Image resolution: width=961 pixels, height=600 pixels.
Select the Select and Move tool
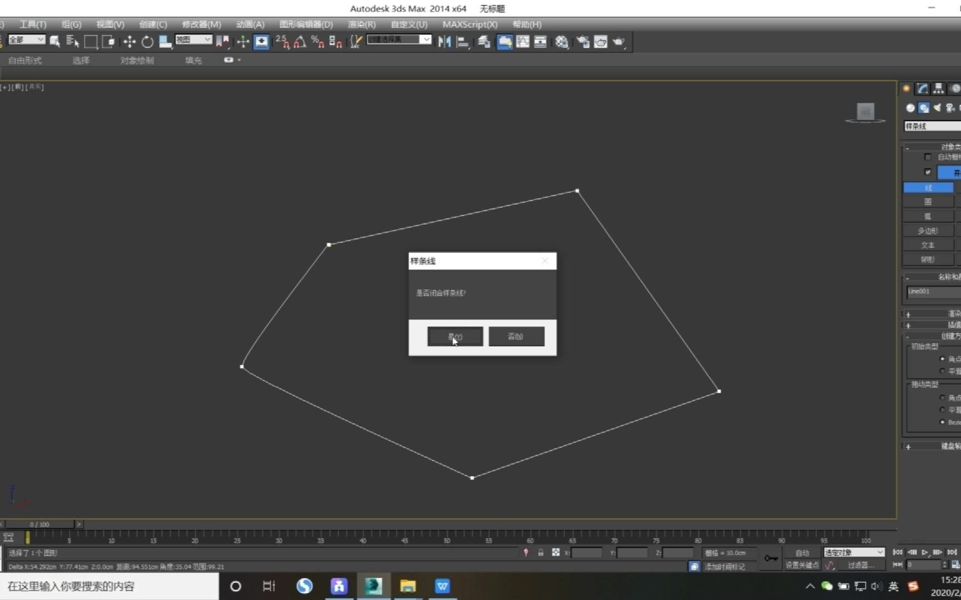(130, 42)
